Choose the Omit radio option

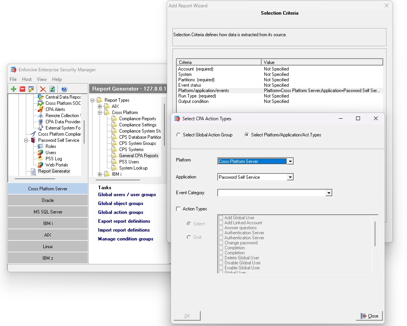(x=189, y=237)
